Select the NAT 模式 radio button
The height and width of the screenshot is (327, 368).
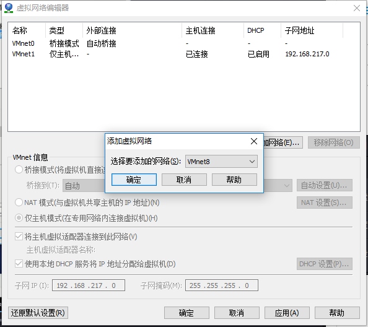pyautogui.click(x=19, y=202)
